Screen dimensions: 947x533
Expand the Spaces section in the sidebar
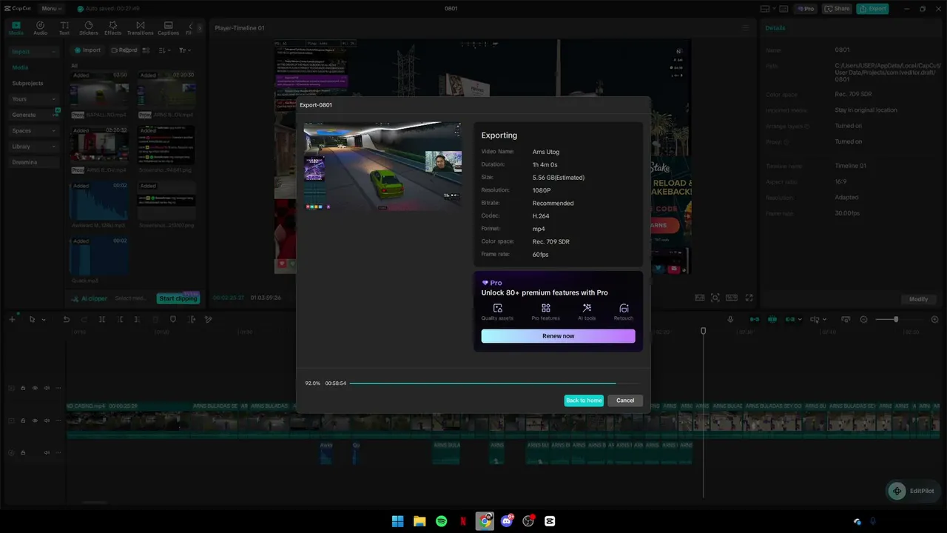point(33,131)
